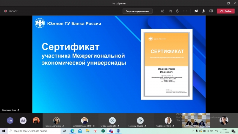
Task: Click the Христенко Анна presenter label
Action: point(9,110)
